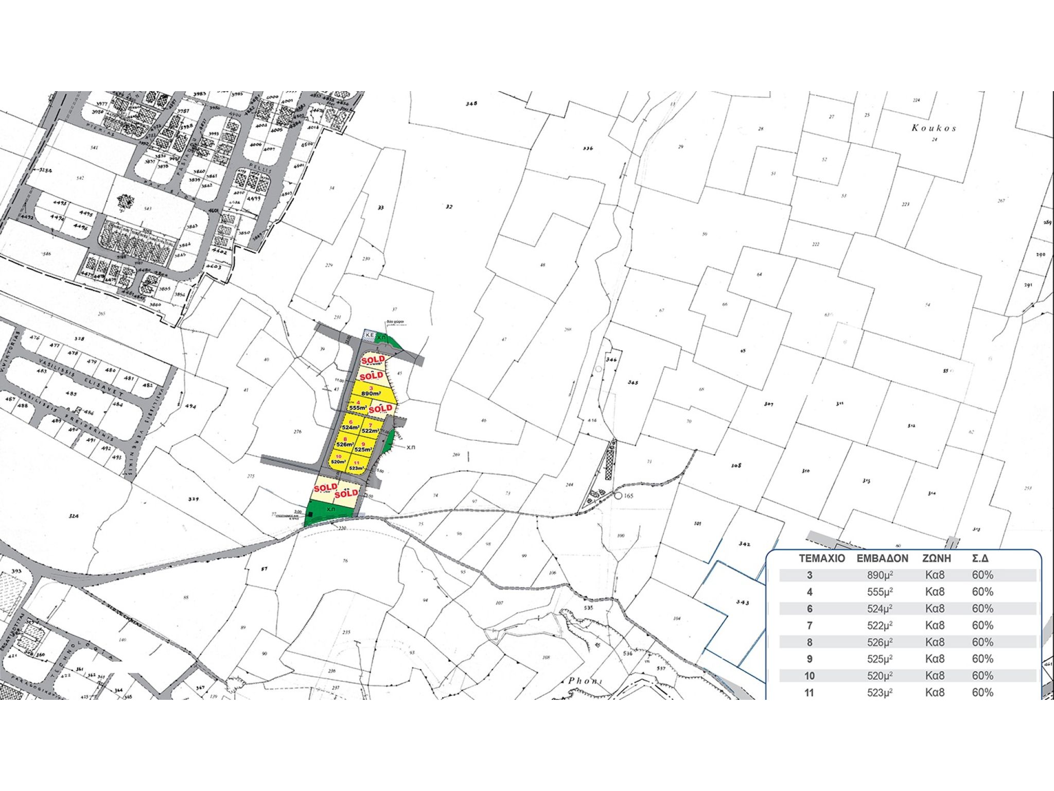The image size is (1054, 791).
Task: Click plot 10 labeled 520m²
Action: (338, 460)
